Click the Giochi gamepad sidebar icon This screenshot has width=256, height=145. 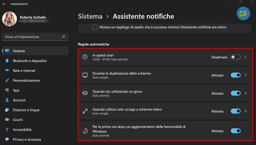(7, 120)
